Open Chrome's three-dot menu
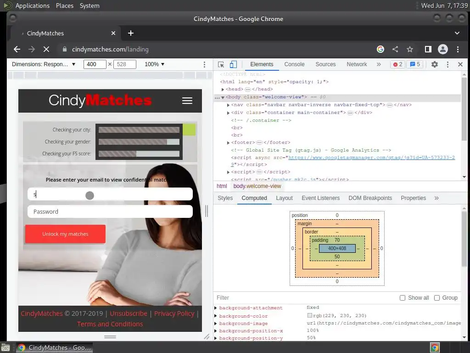 458,49
